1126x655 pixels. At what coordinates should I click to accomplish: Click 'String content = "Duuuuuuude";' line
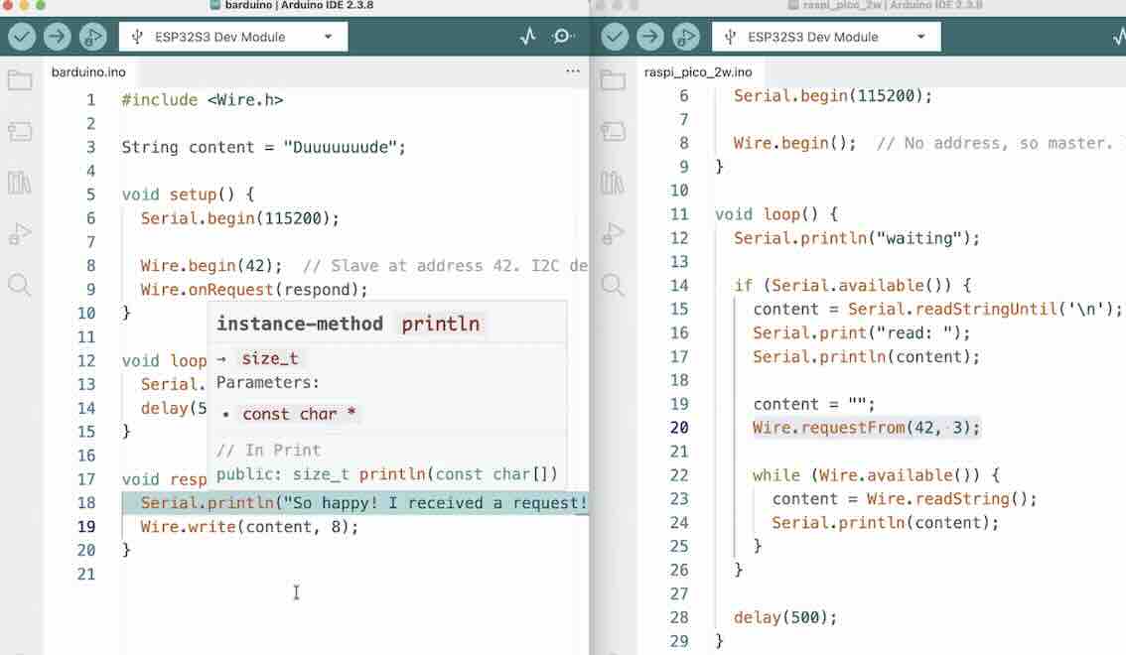[x=263, y=147]
